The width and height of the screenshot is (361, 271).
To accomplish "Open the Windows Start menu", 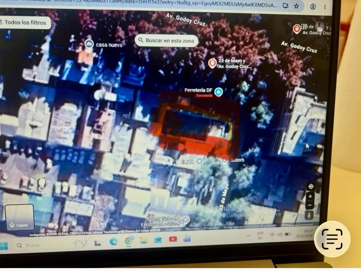I will (x=4, y=246).
